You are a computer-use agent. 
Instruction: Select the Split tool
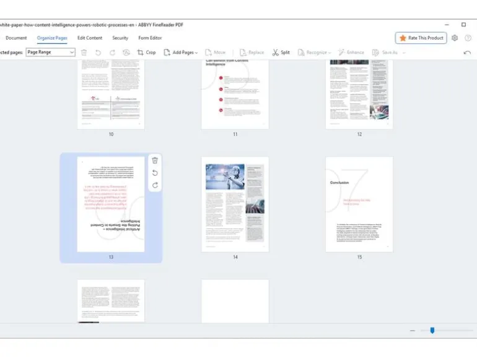click(x=281, y=53)
